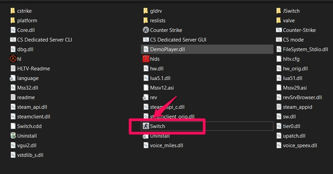Select the Switch.cdd file
Viewport: 333px width, 174px height.
coord(26,126)
